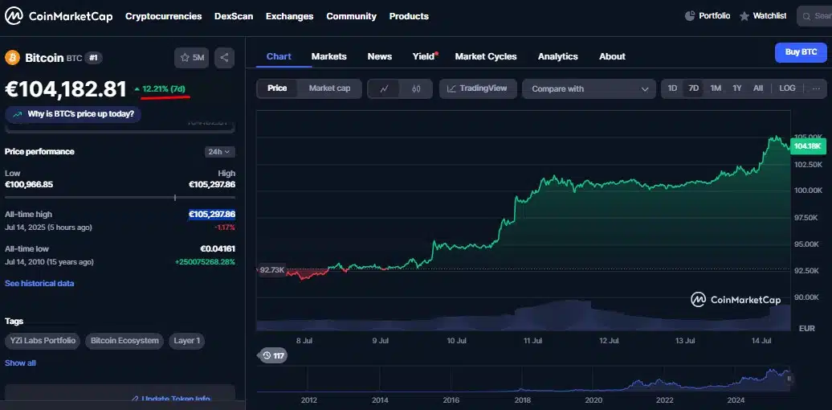Click Why is BTC's price up today

tap(73, 113)
